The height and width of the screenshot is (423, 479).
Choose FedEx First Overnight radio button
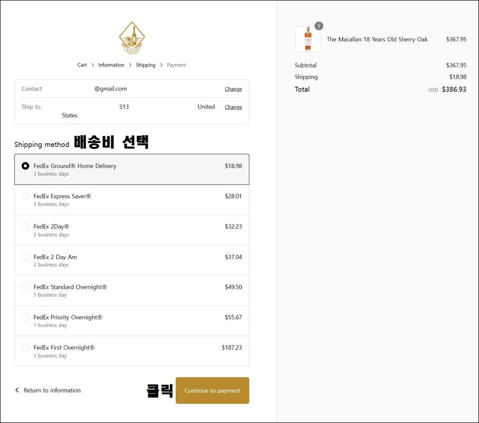[25, 348]
